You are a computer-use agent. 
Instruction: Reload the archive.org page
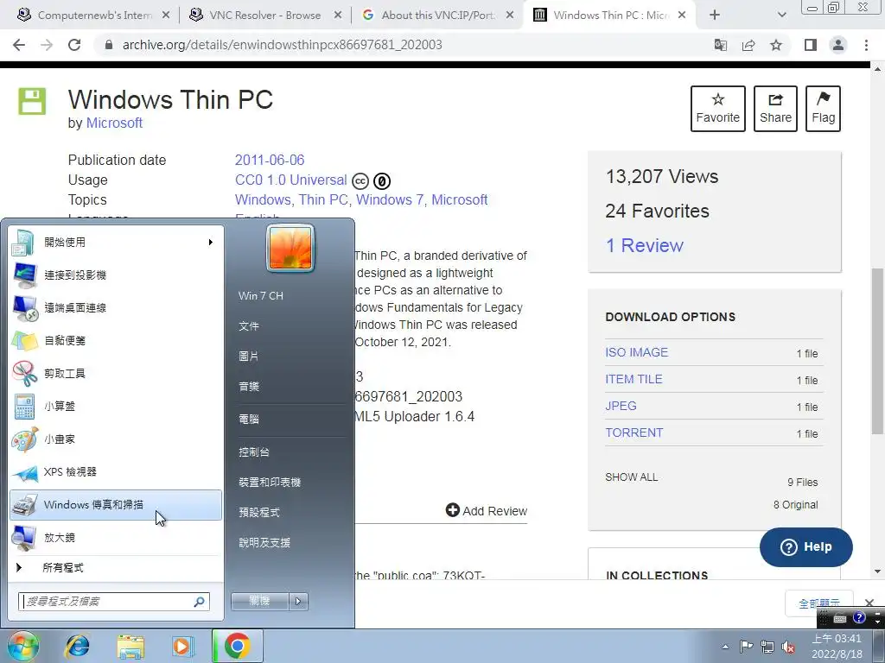[74, 45]
